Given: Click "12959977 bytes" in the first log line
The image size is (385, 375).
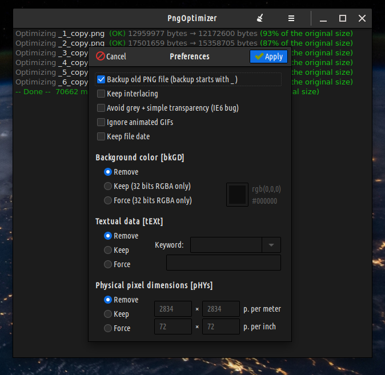Looking at the screenshot, I should pyautogui.click(x=158, y=33).
